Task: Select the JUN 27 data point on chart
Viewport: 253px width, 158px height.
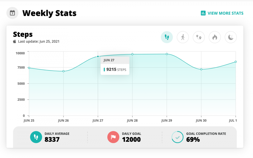Action: (98, 56)
